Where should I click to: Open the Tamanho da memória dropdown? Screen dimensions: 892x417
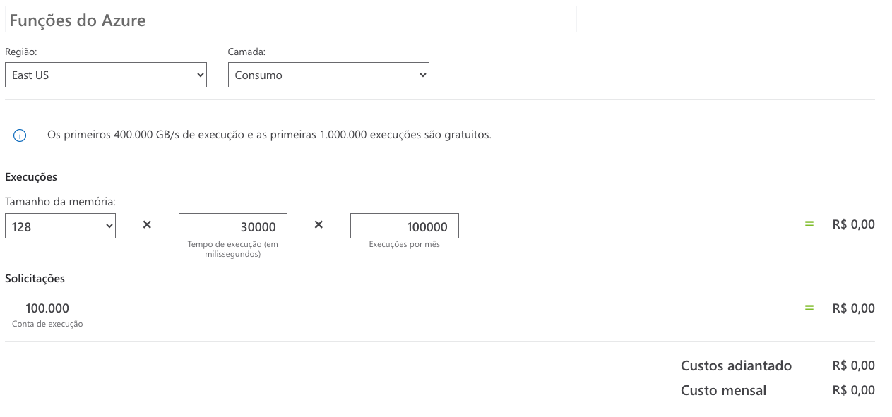[60, 226]
